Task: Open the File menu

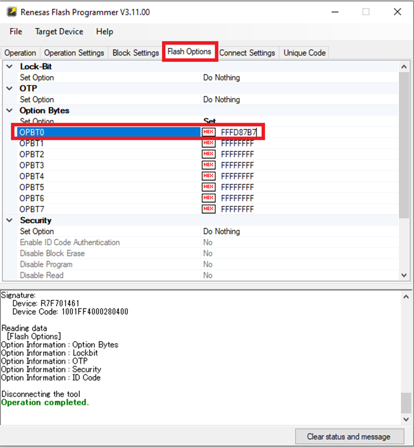Action: [x=16, y=32]
